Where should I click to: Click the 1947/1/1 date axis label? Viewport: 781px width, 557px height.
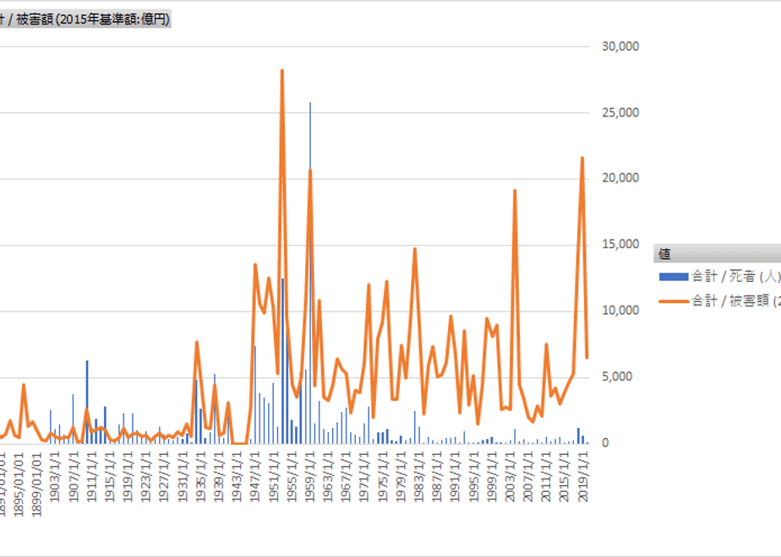(255, 477)
